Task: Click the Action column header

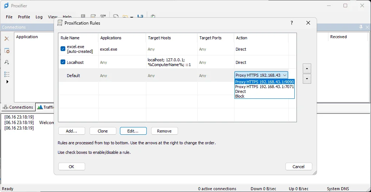Action: coord(261,38)
